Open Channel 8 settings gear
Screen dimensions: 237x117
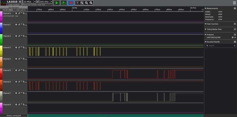(16, 104)
